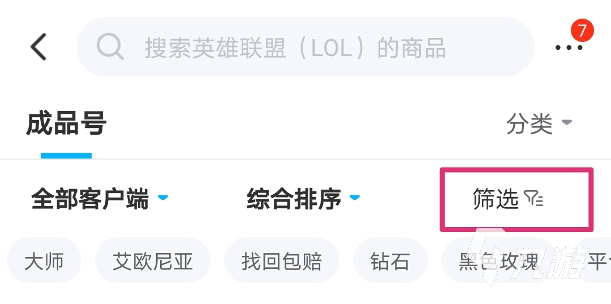611x304 pixels.
Task: Select the 成品号 tab
Action: tap(66, 124)
